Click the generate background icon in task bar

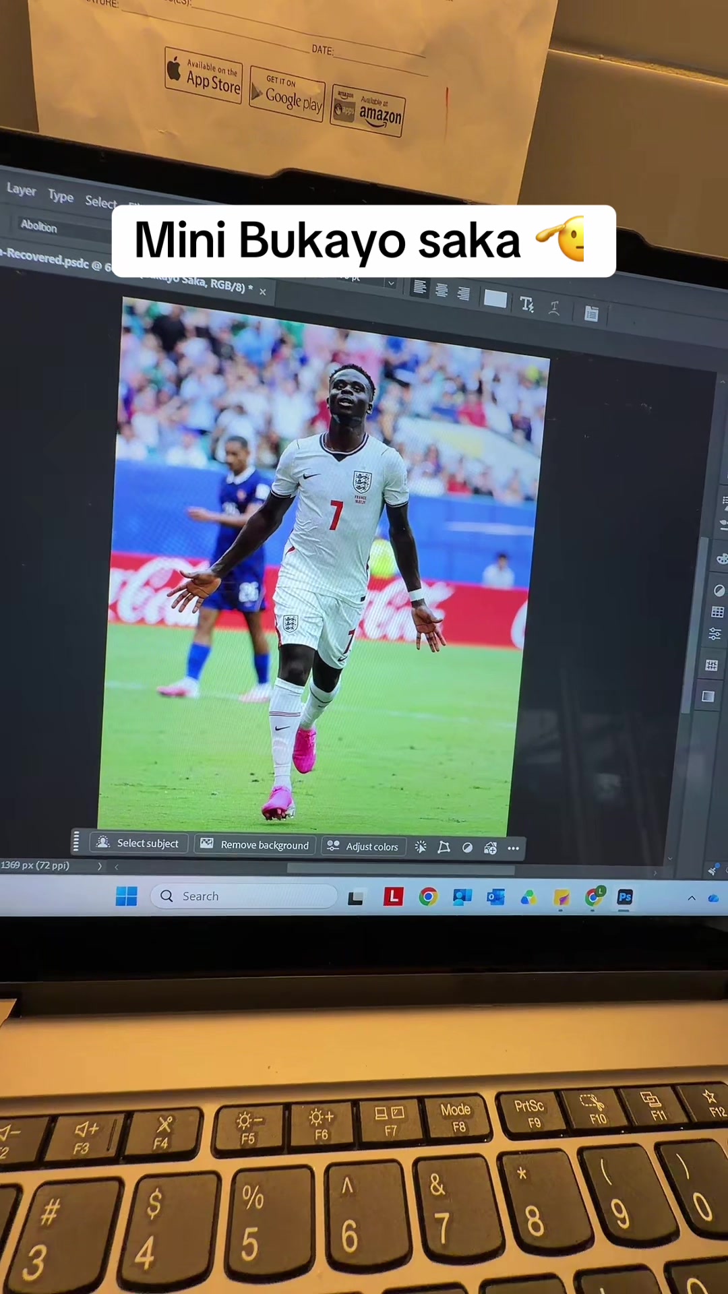pyautogui.click(x=490, y=849)
